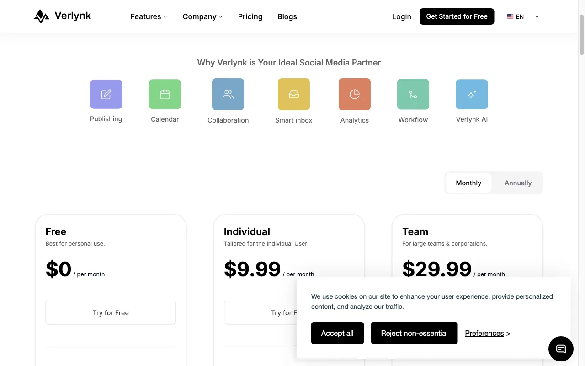Screen dimensions: 585x366
Task: Select the Workflow feature icon
Action: [413, 94]
